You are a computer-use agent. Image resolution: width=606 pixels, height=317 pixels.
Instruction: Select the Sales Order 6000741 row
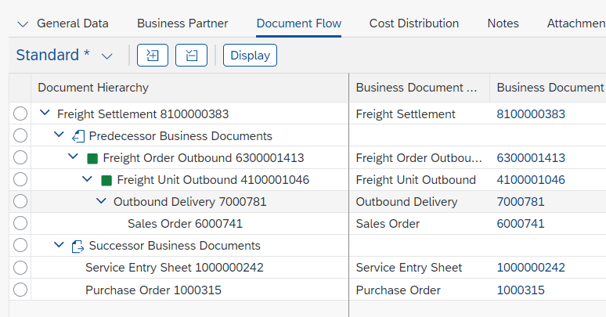20,224
